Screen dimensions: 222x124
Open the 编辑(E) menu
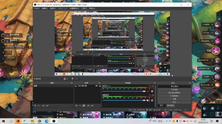tap(45, 9)
